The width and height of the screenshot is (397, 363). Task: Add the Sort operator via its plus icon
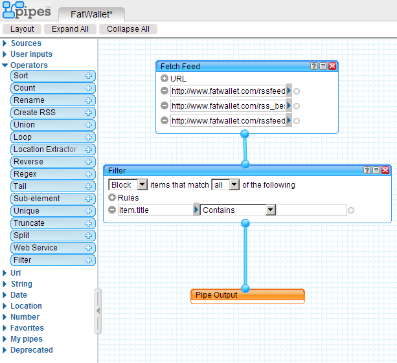pos(88,76)
